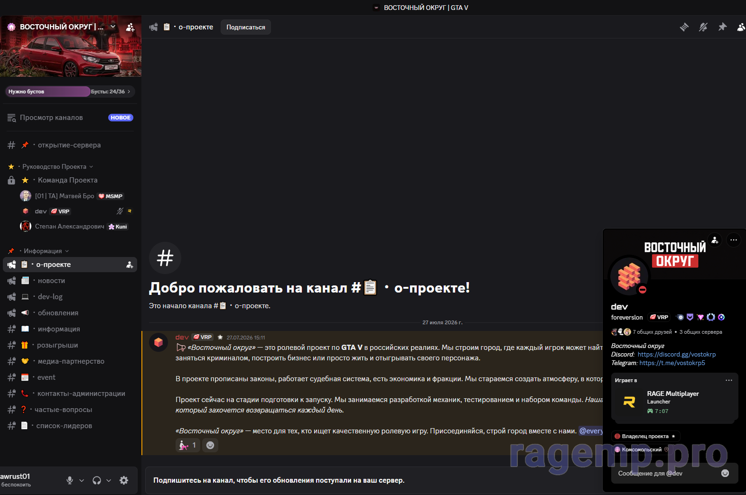Toggle channel notification mute bell
Viewport: 746px width, 495px height.
[x=703, y=27]
